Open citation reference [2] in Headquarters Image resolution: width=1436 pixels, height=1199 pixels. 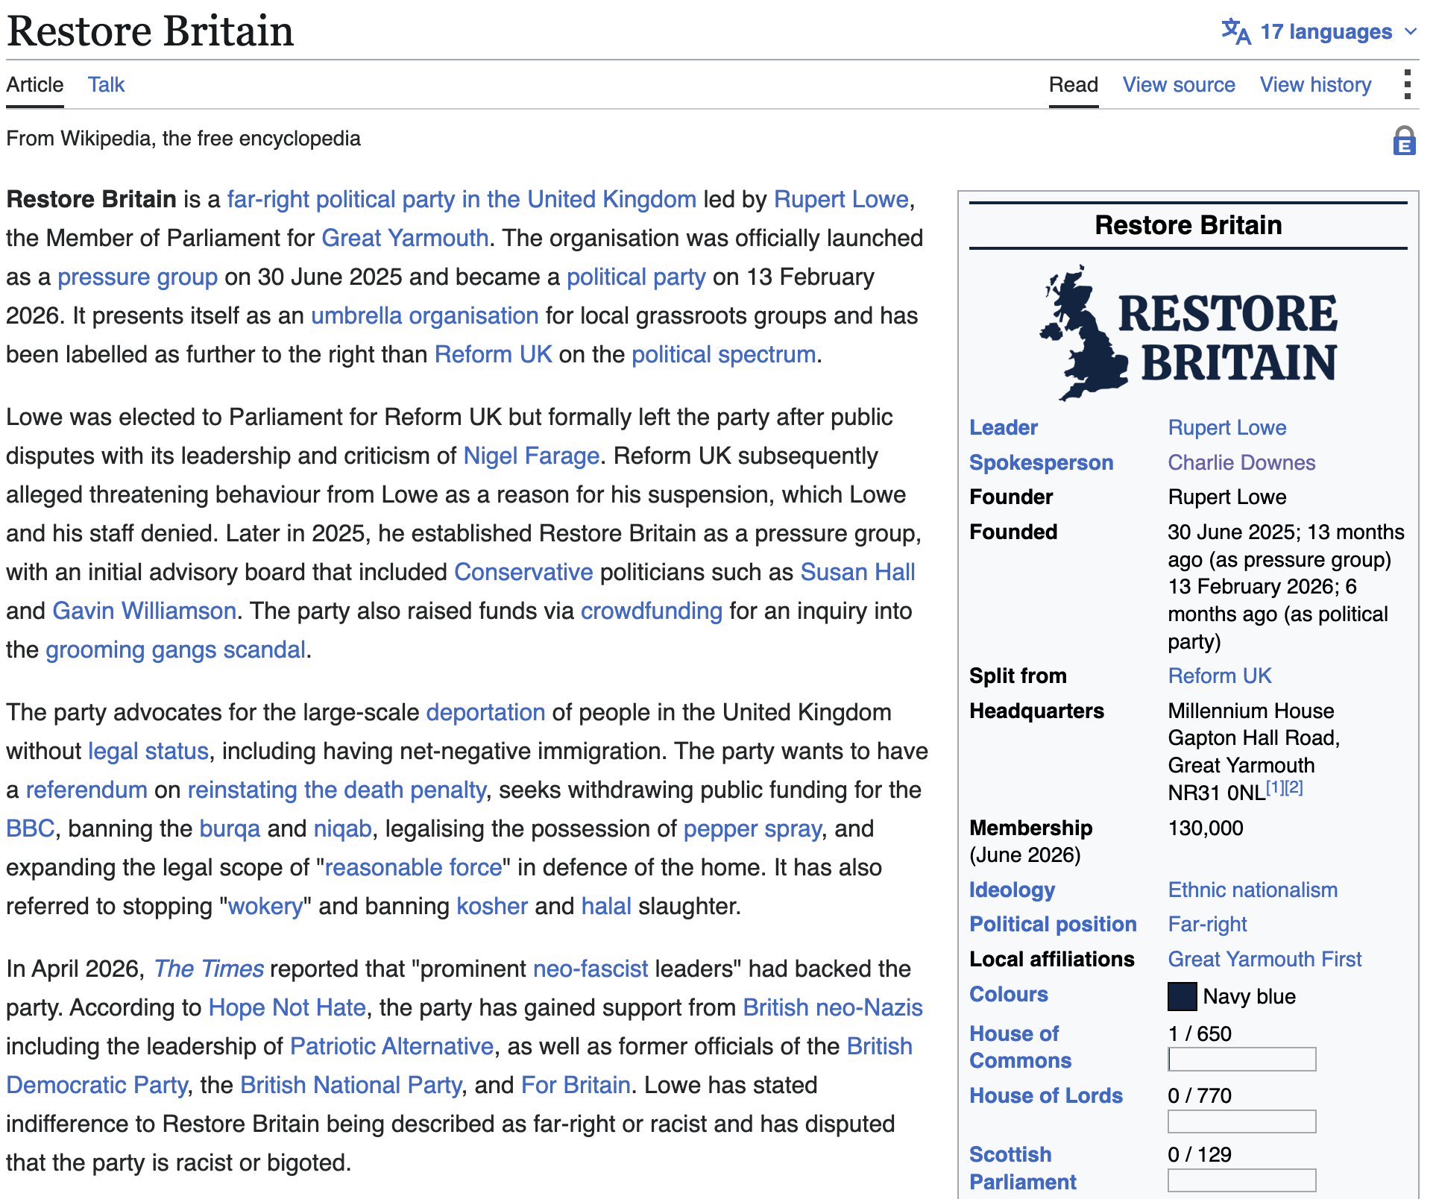(x=1294, y=787)
